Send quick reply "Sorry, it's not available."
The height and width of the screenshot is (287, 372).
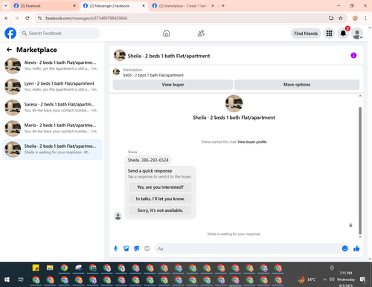[x=160, y=210]
